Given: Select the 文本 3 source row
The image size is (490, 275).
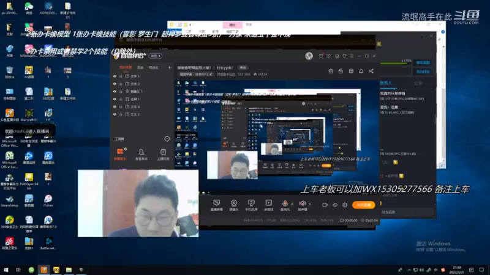Looking at the screenshot, I should pyautogui.click(x=142, y=84).
